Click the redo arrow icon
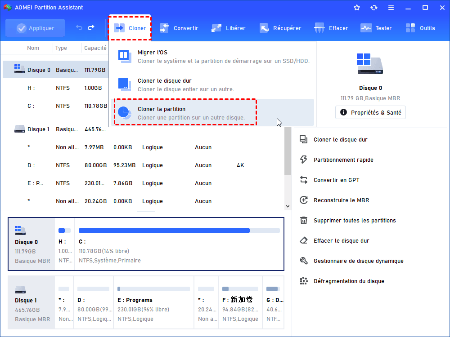This screenshot has width=450, height=337. 91,28
